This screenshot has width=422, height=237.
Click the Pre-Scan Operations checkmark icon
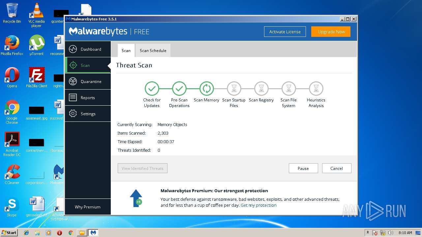click(179, 88)
